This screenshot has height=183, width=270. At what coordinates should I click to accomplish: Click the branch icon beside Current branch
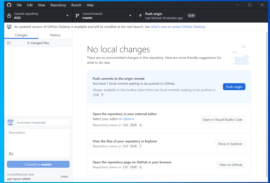tap(77, 16)
